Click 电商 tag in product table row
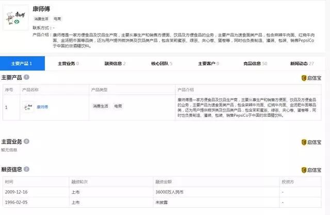The image size is (330, 215). click(118, 106)
